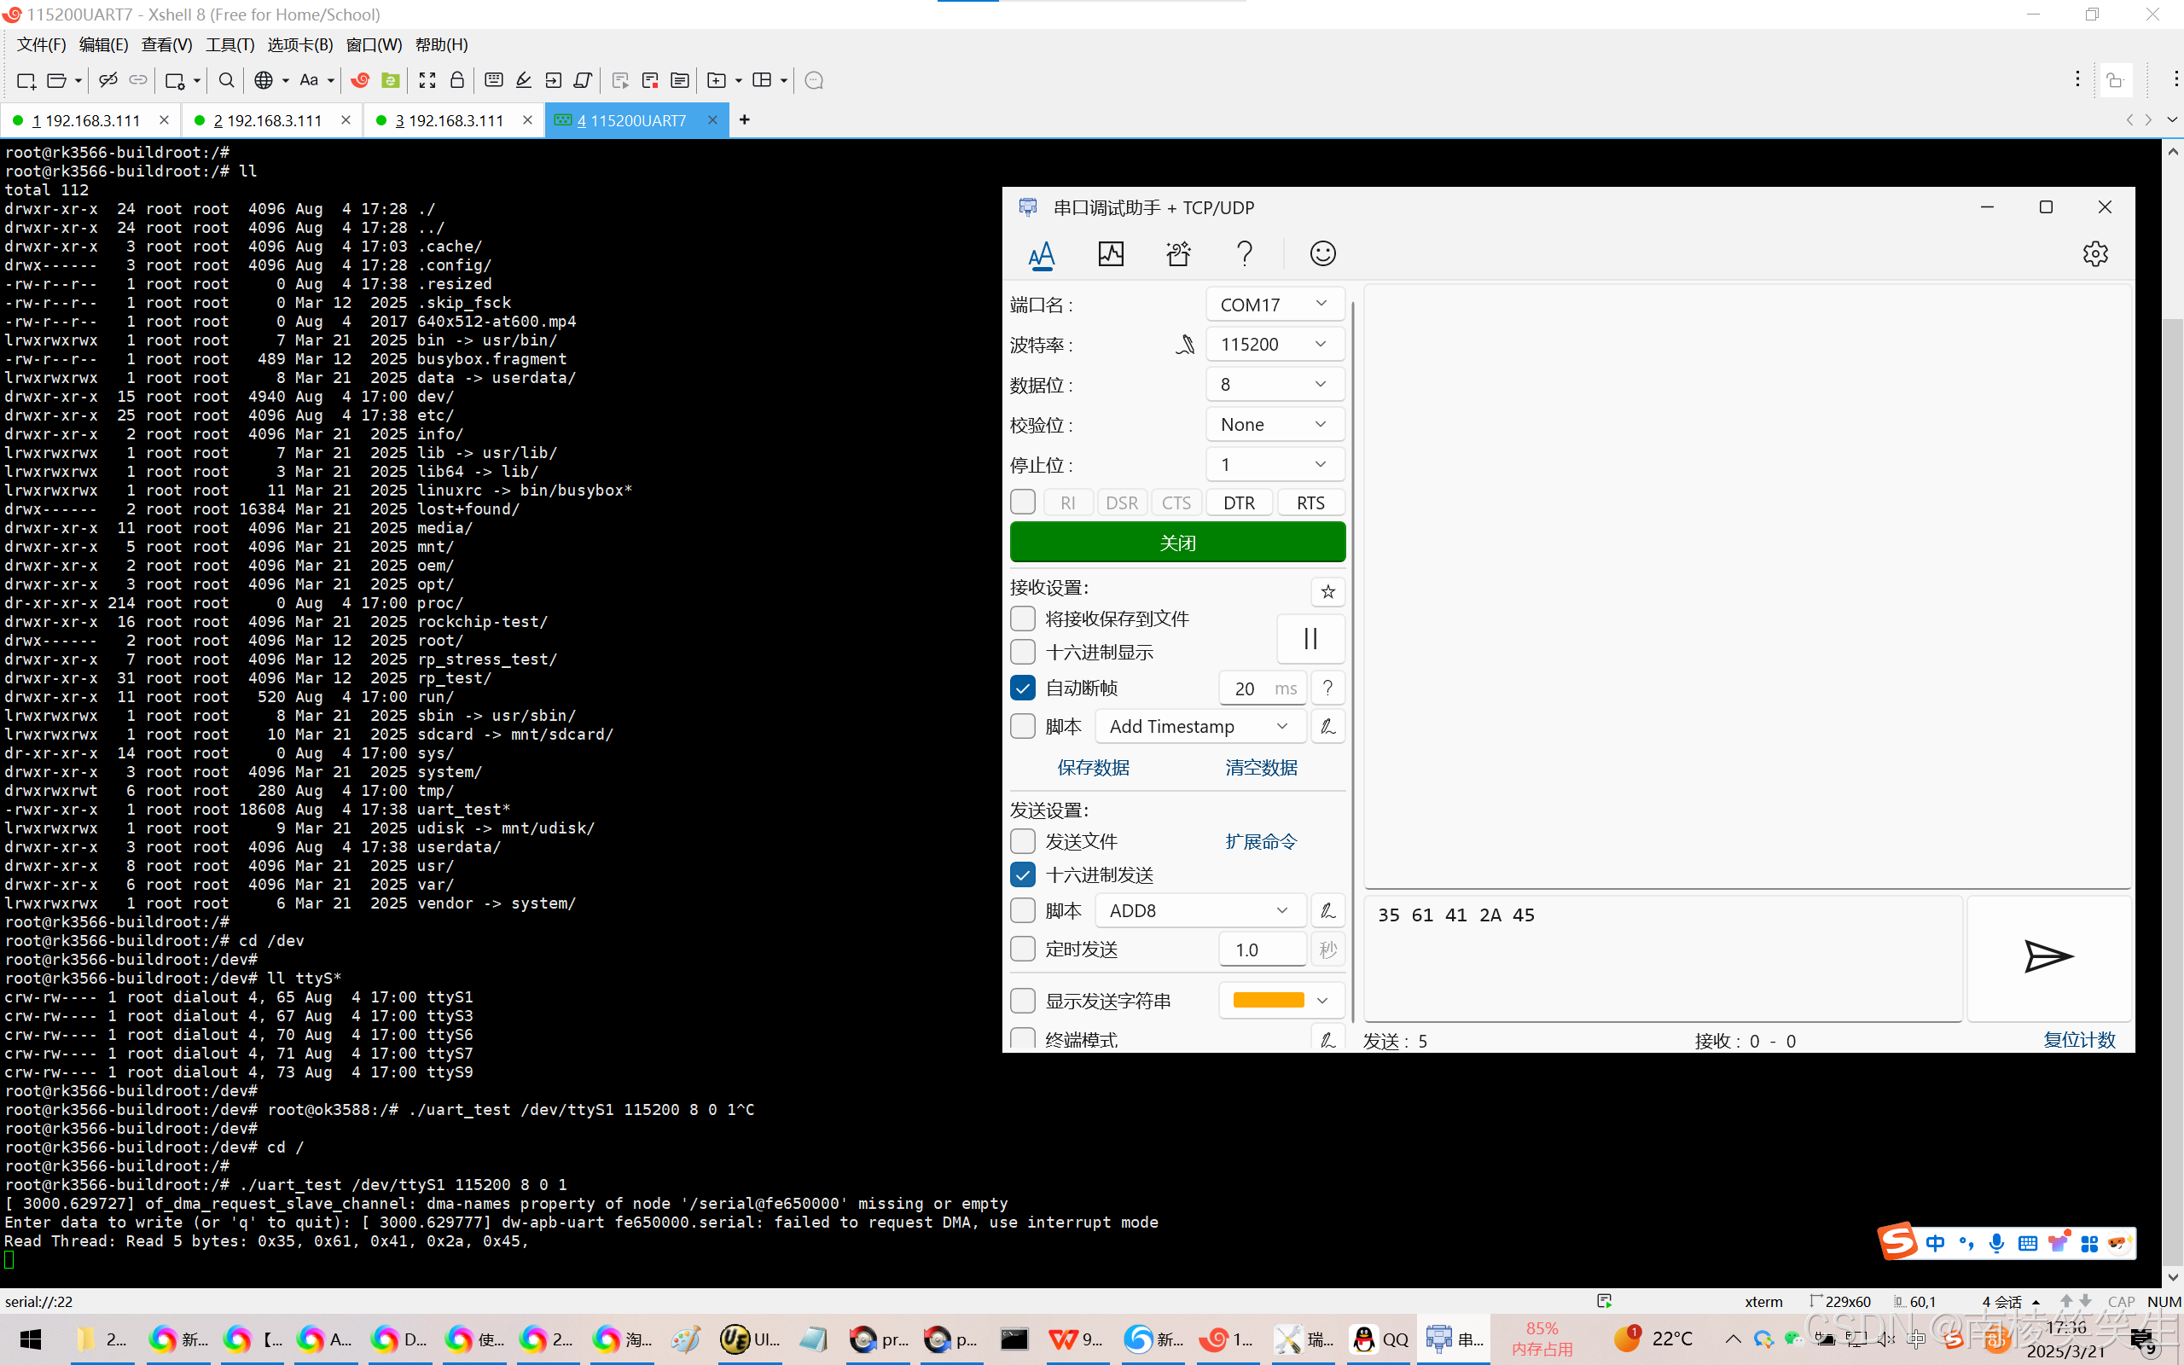The image size is (2184, 1365).
Task: Click the star icon beside 接收设置
Action: pyautogui.click(x=1327, y=591)
